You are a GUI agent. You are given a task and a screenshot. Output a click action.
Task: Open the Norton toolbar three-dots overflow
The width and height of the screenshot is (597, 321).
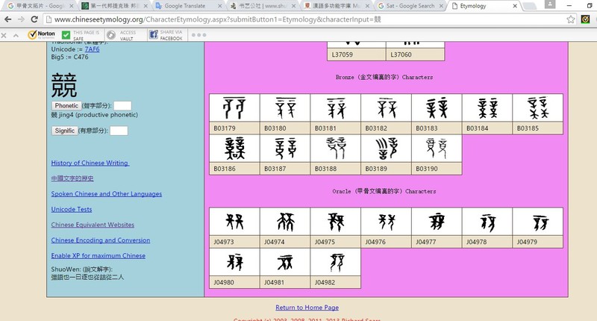click(x=199, y=34)
